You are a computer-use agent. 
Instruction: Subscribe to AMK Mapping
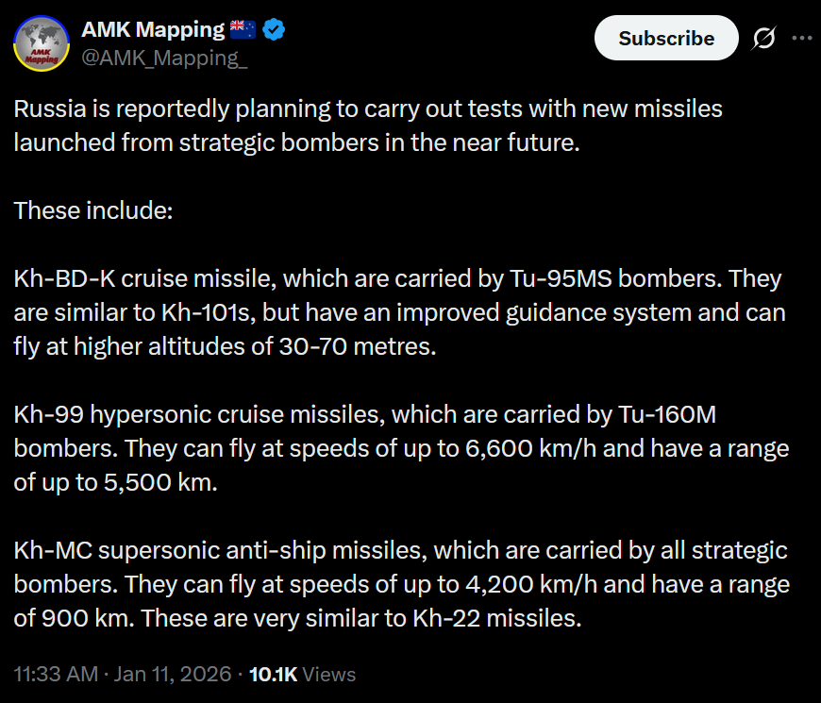pos(666,38)
